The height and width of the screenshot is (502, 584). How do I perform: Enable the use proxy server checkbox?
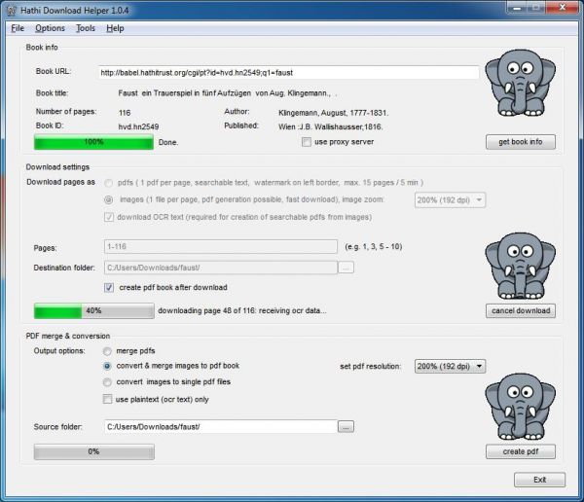pos(308,142)
